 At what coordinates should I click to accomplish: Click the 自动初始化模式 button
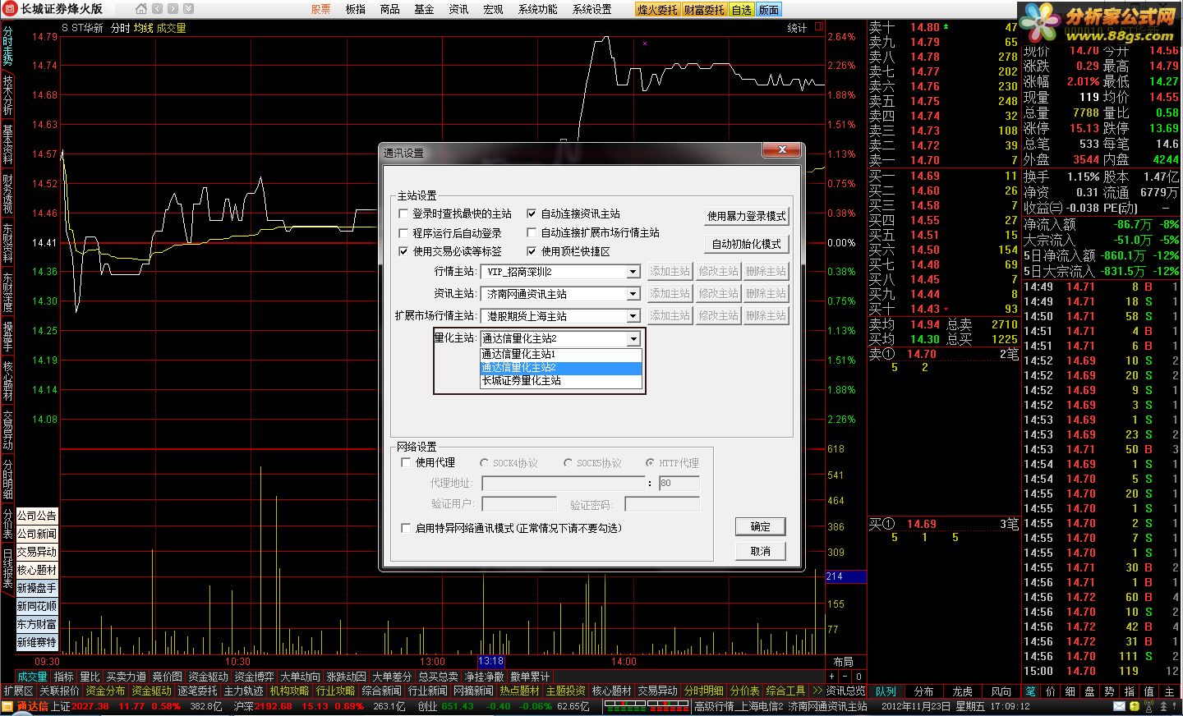pyautogui.click(x=747, y=244)
